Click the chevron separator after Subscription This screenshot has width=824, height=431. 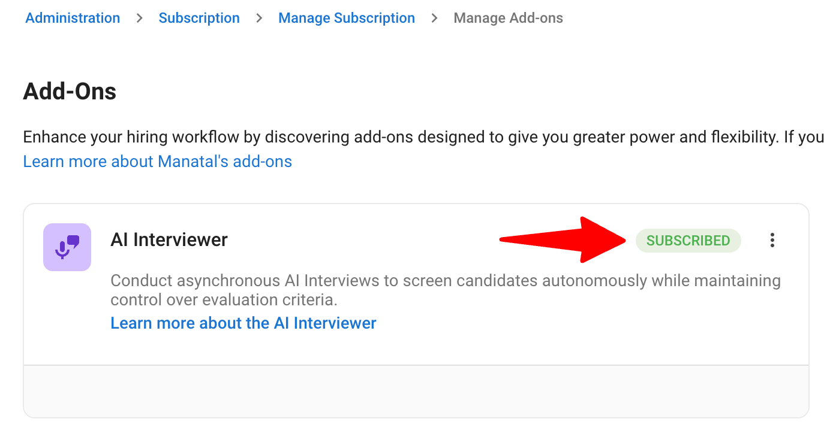click(x=259, y=19)
